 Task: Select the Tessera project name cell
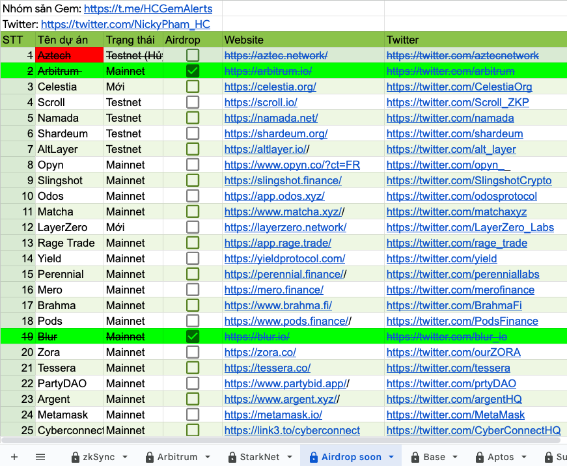pos(70,368)
